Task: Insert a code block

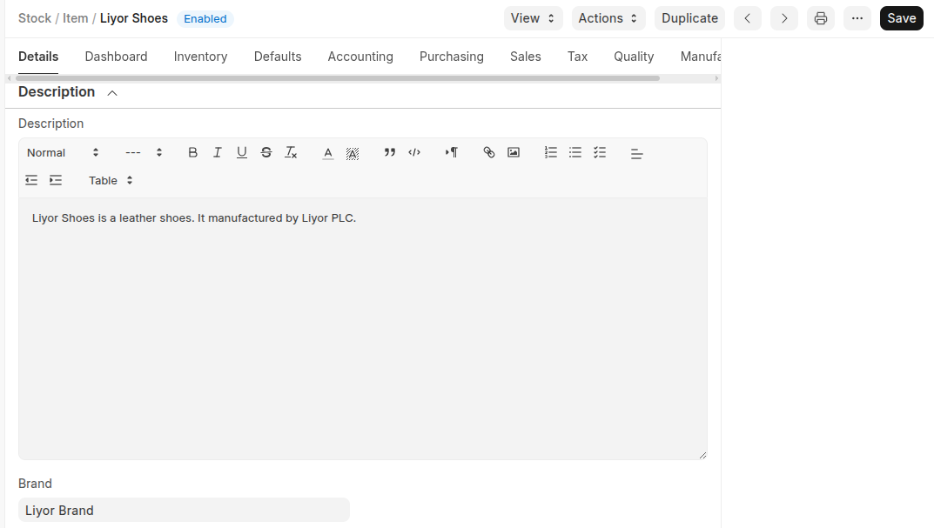Action: [x=414, y=152]
